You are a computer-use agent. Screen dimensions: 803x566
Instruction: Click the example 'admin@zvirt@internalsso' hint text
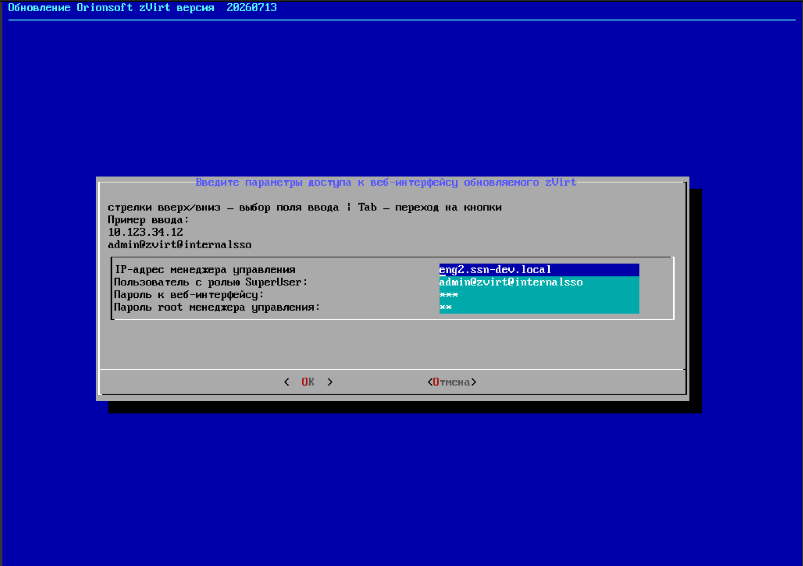[180, 245]
